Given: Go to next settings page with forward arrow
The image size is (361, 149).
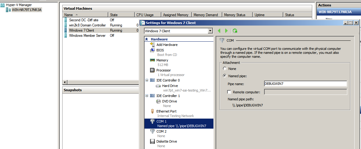Looking at the screenshot, I should (226, 31).
